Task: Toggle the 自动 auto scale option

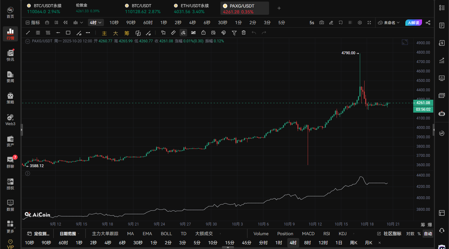Action: [x=428, y=234]
